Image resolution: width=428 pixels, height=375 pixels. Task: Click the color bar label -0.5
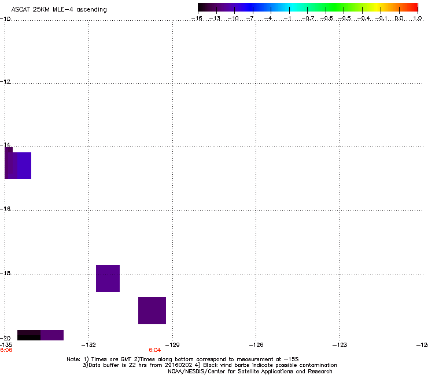345,18
